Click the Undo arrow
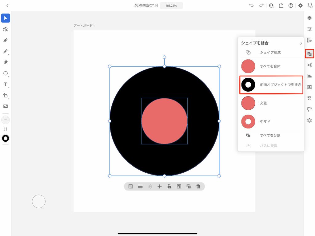315x236 pixels. tap(251, 6)
